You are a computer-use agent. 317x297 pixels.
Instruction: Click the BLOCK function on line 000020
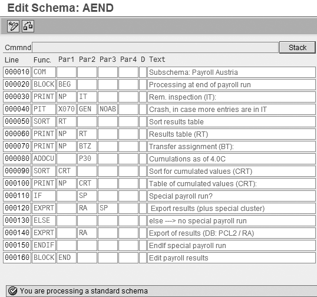point(44,84)
